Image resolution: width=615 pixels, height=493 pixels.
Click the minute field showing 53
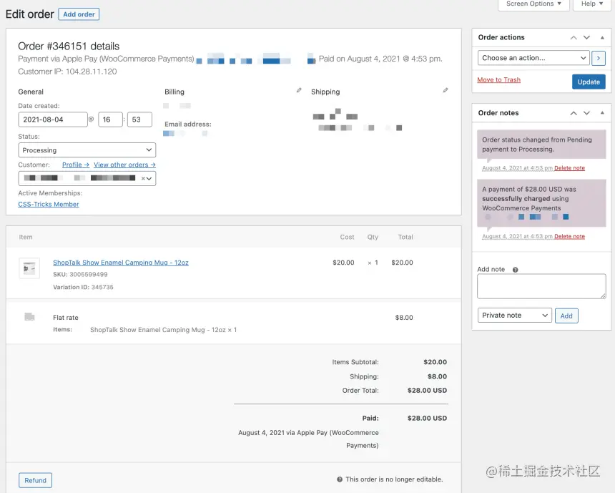pos(139,119)
